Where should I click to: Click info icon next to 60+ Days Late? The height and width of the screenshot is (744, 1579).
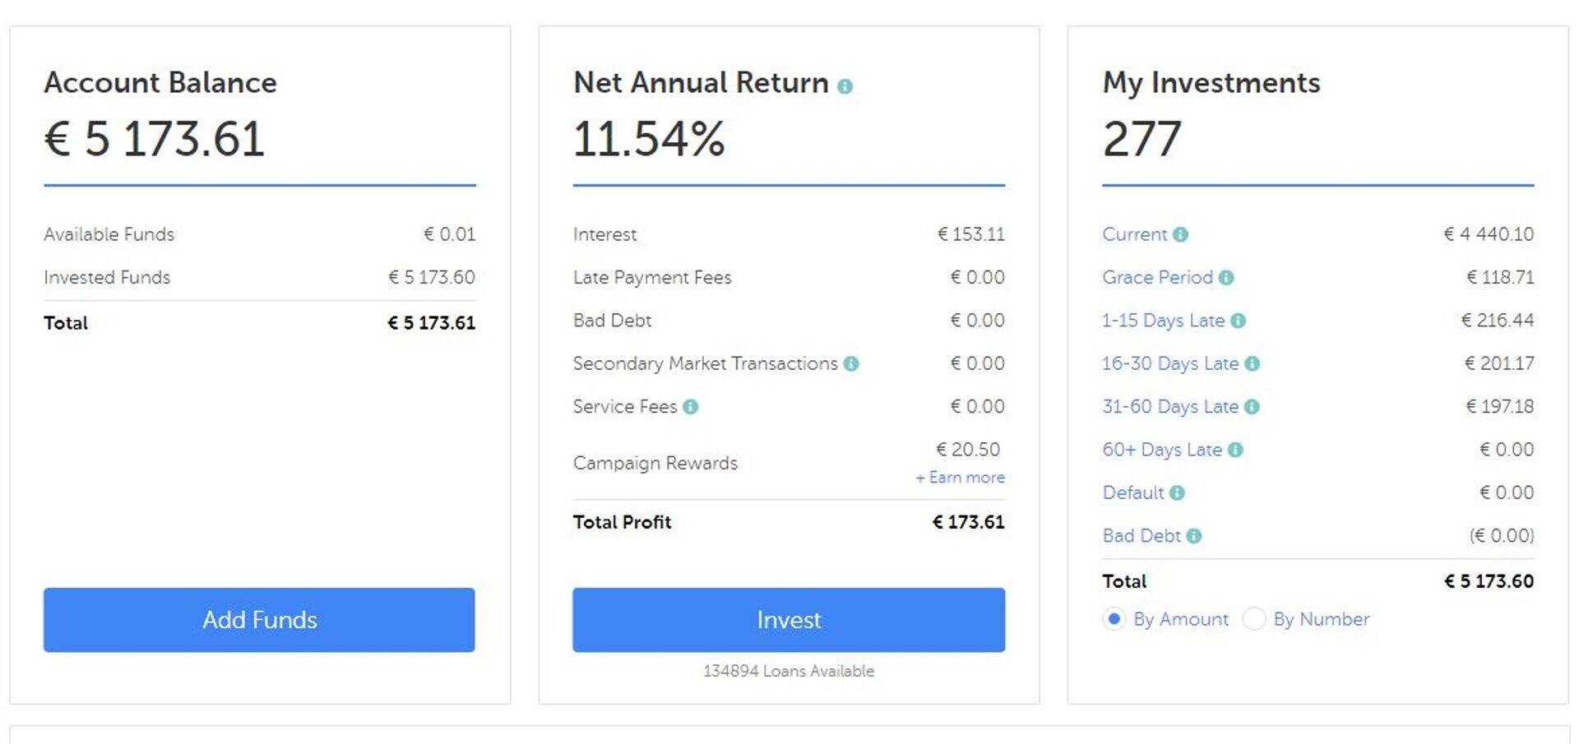tap(1235, 450)
